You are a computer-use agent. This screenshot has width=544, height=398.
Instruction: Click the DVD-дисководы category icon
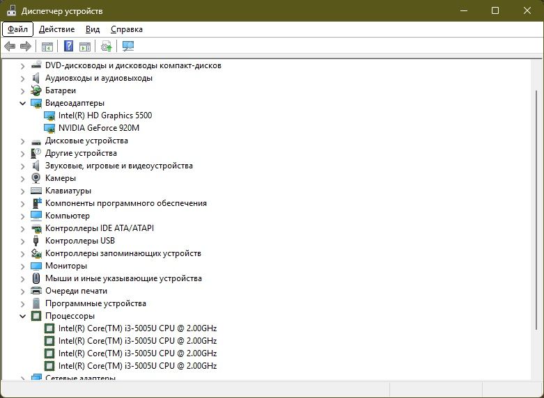(x=36, y=65)
